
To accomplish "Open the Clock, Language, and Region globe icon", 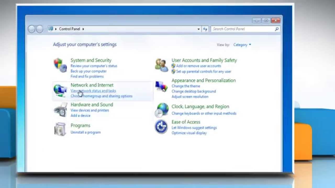I will tap(161, 110).
